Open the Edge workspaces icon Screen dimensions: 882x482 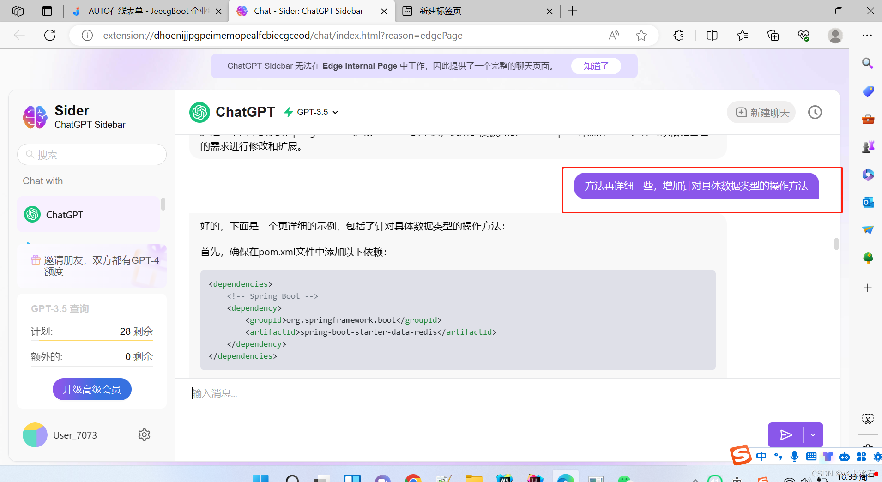pyautogui.click(x=18, y=11)
